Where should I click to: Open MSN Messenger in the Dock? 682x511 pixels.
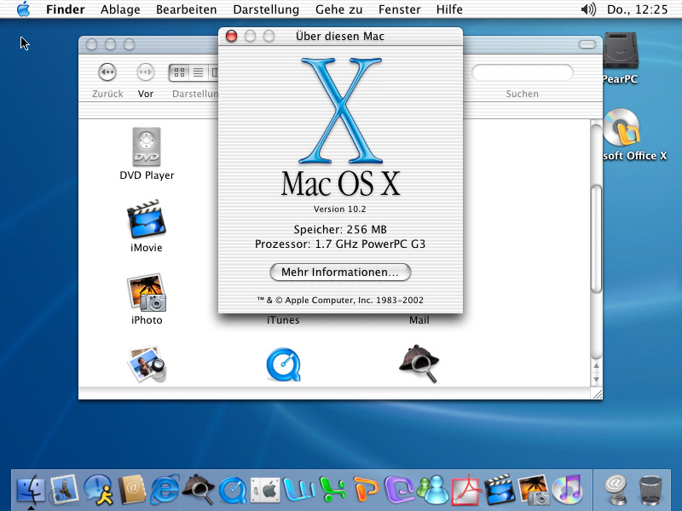(x=433, y=489)
